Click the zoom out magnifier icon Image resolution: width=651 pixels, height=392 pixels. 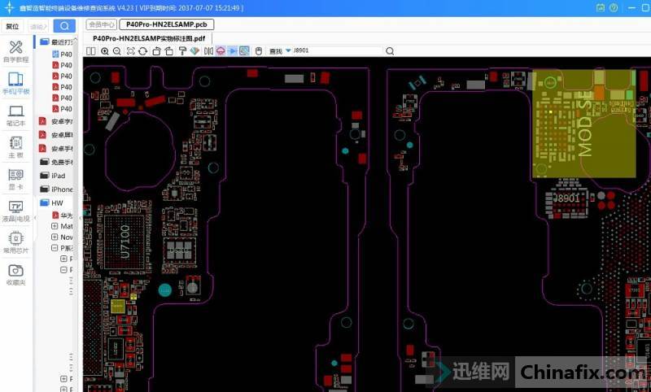point(116,51)
